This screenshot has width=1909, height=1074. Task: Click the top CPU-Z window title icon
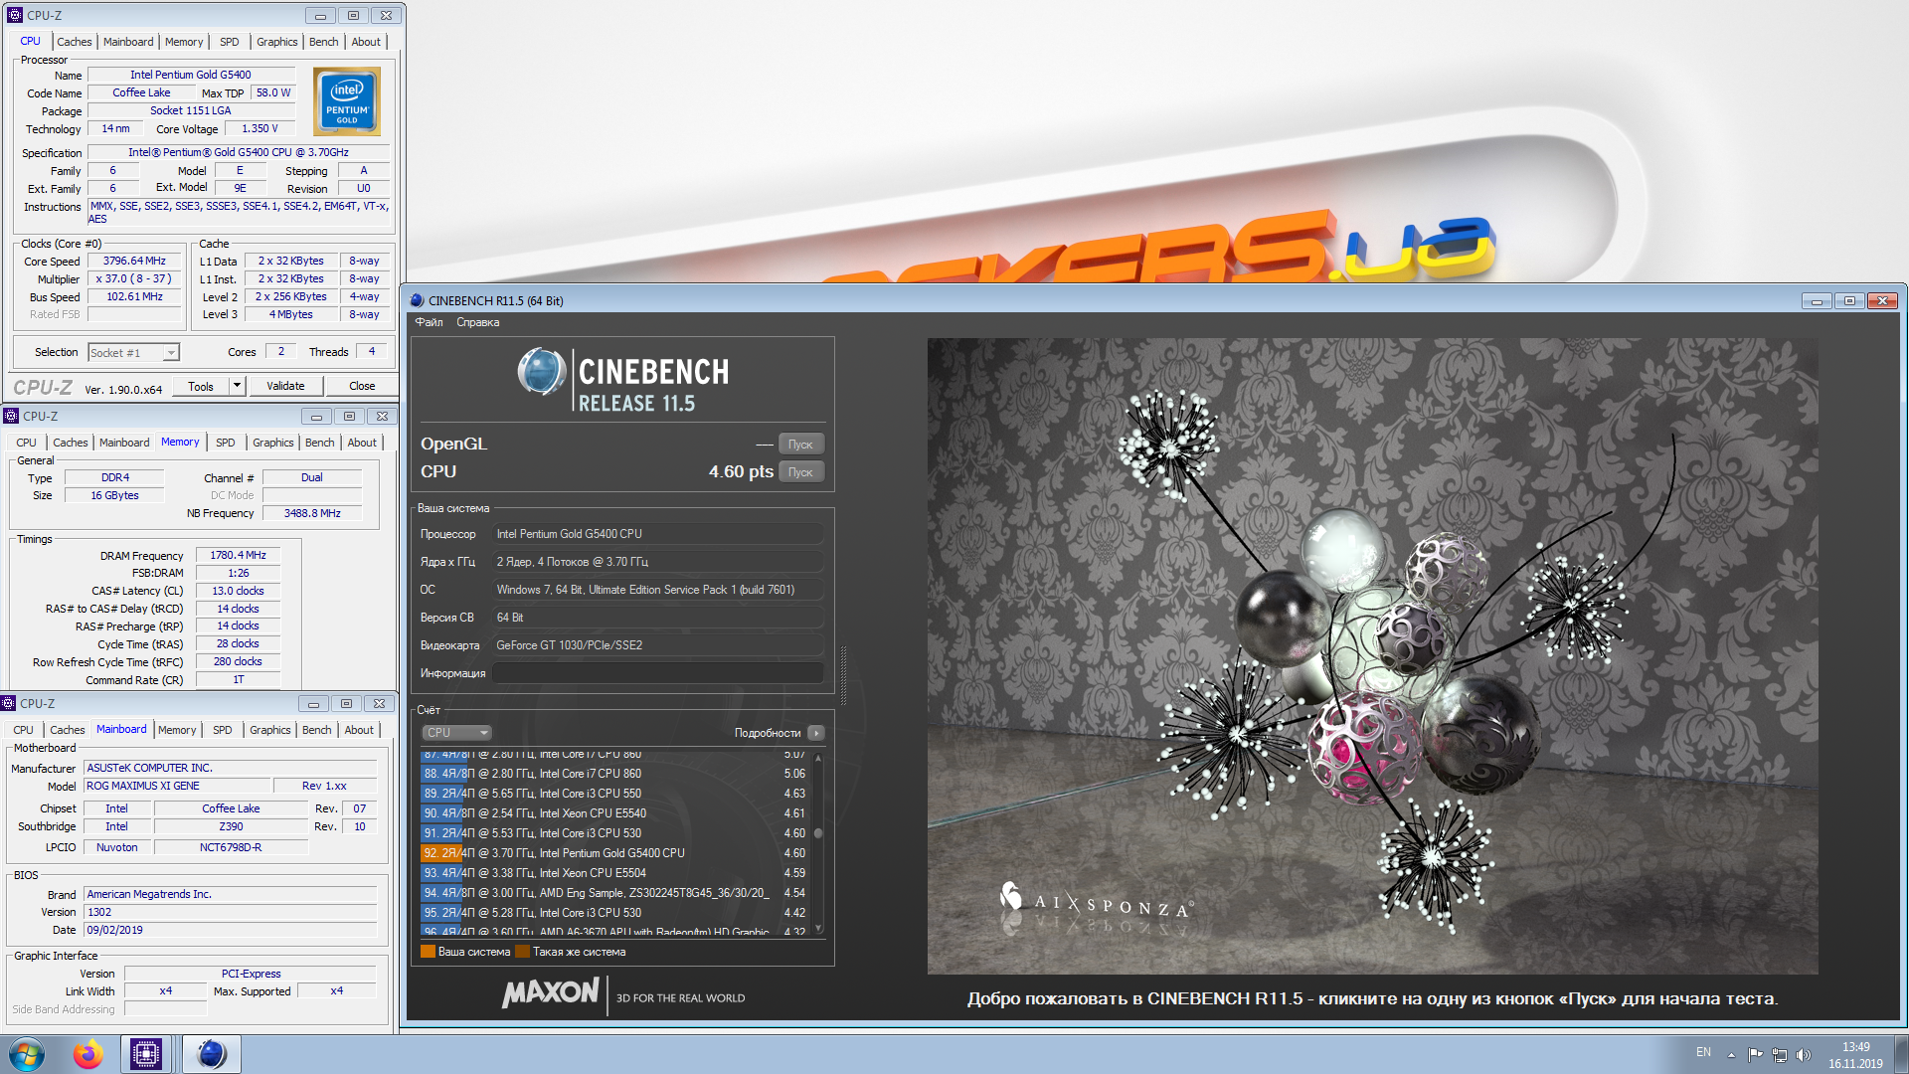(x=14, y=15)
